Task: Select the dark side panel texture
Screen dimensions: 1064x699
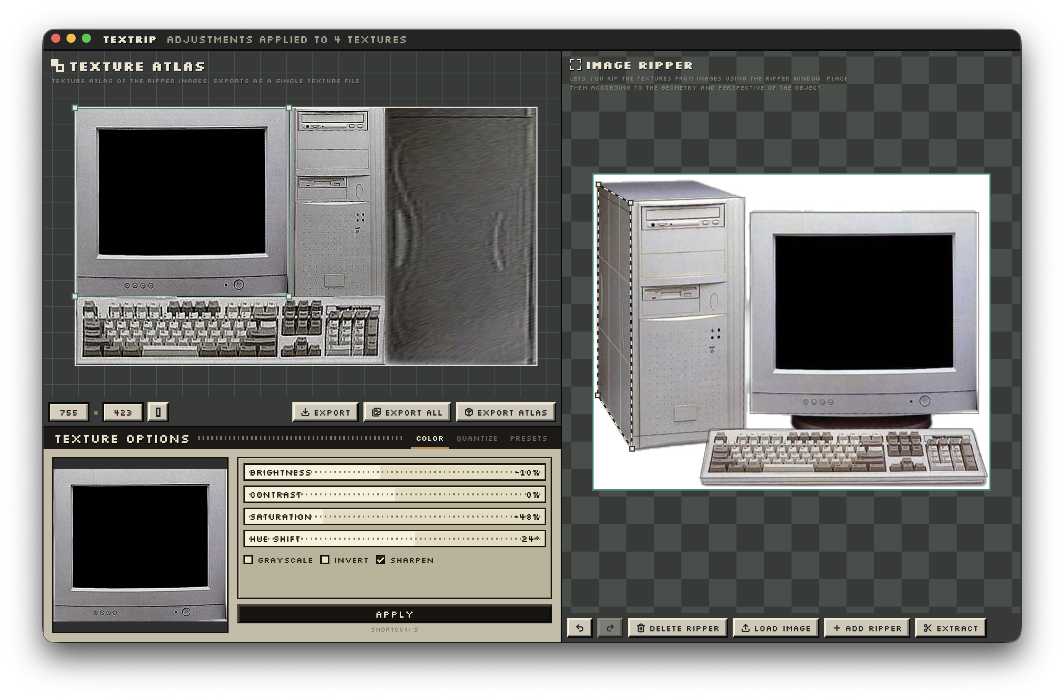Action: [461, 236]
